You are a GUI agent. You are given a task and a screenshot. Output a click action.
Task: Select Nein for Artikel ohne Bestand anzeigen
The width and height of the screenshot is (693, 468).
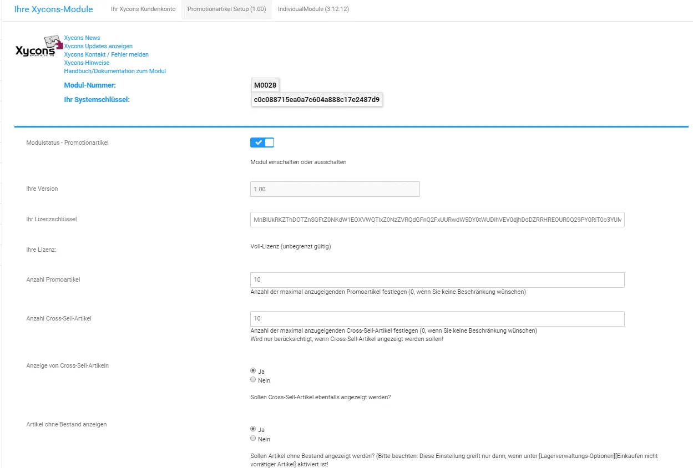click(x=253, y=438)
